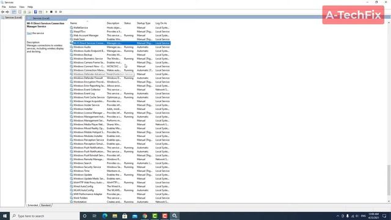Select the Windows Backup service
Image resolution: width=391 pixels, height=220 pixels.
click(x=120, y=55)
